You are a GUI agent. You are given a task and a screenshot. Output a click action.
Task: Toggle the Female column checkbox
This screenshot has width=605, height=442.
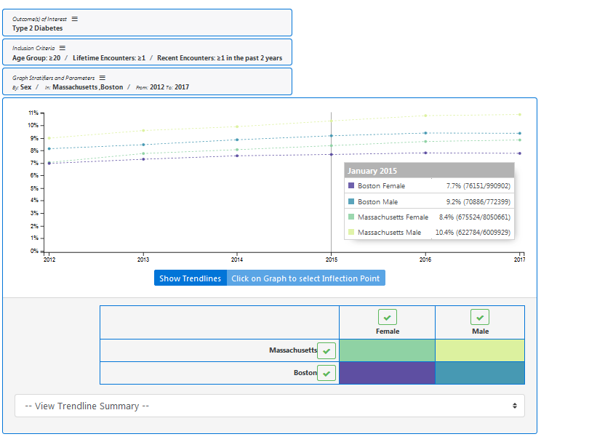(388, 318)
